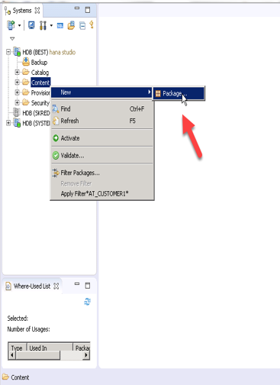Collapse the HDB (BEST) system node

coord(8,52)
